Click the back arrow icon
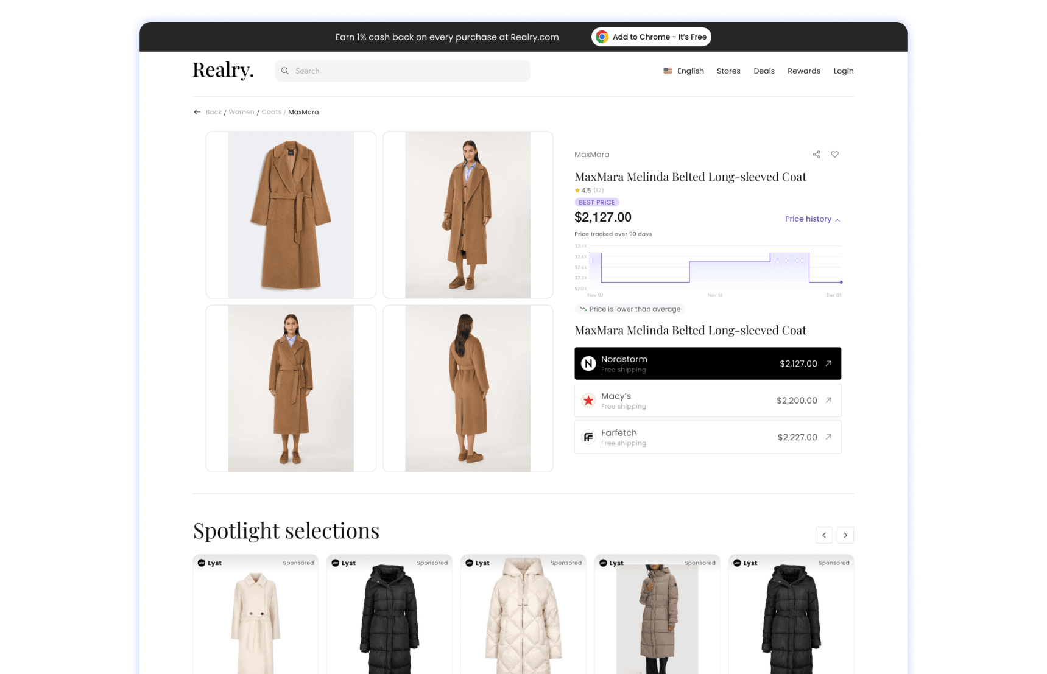The width and height of the screenshot is (1047, 674). pos(197,112)
